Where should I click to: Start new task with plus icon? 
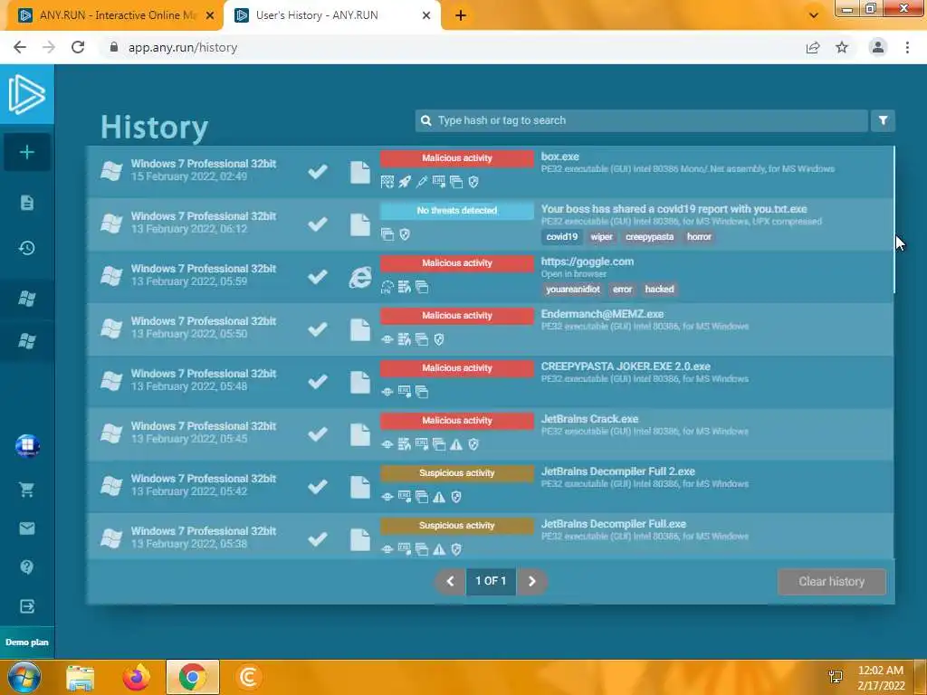click(x=26, y=152)
